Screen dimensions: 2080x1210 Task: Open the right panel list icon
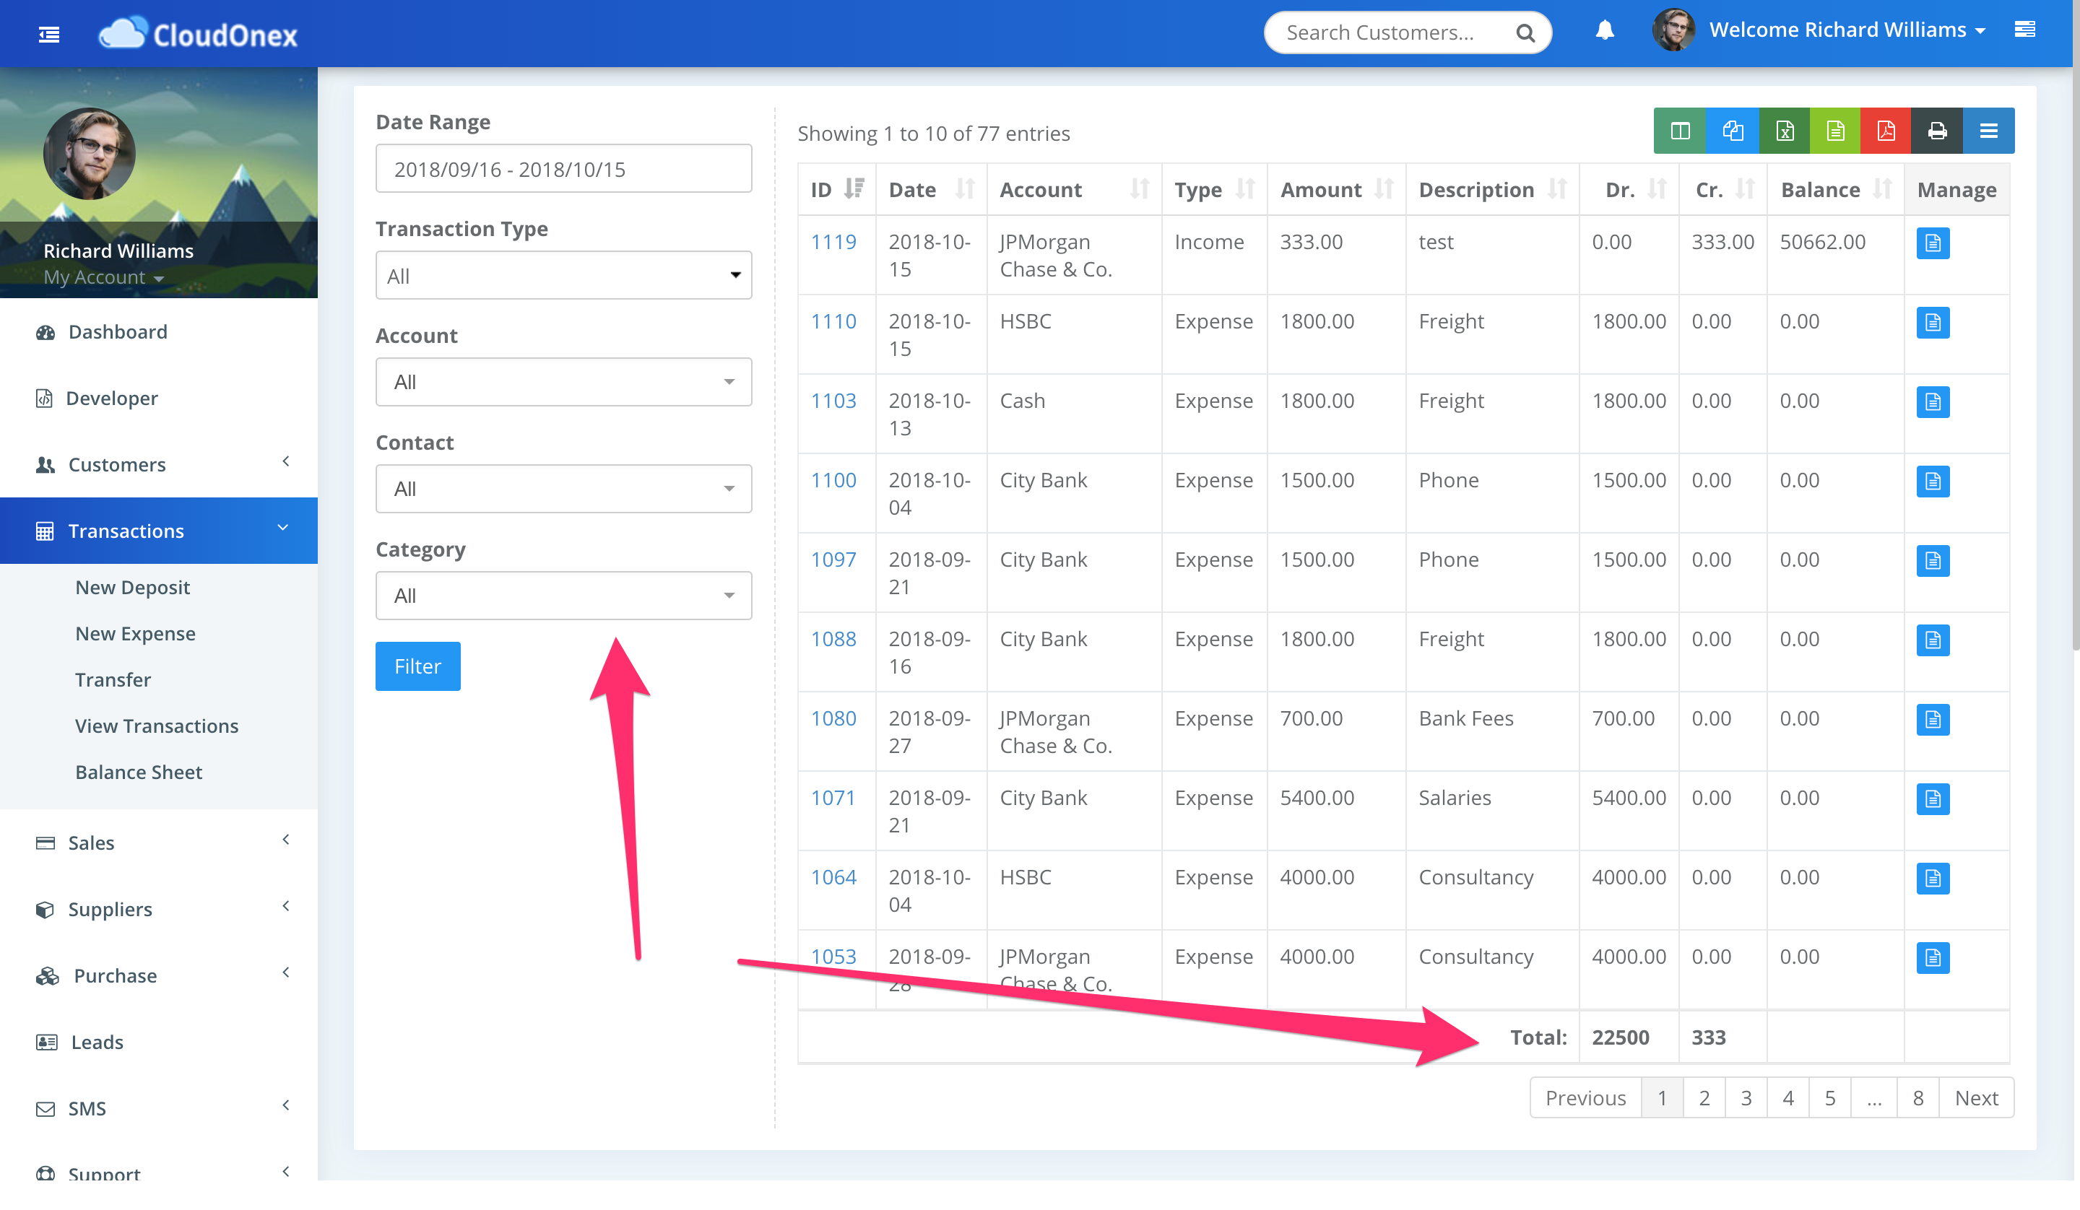point(2024,30)
